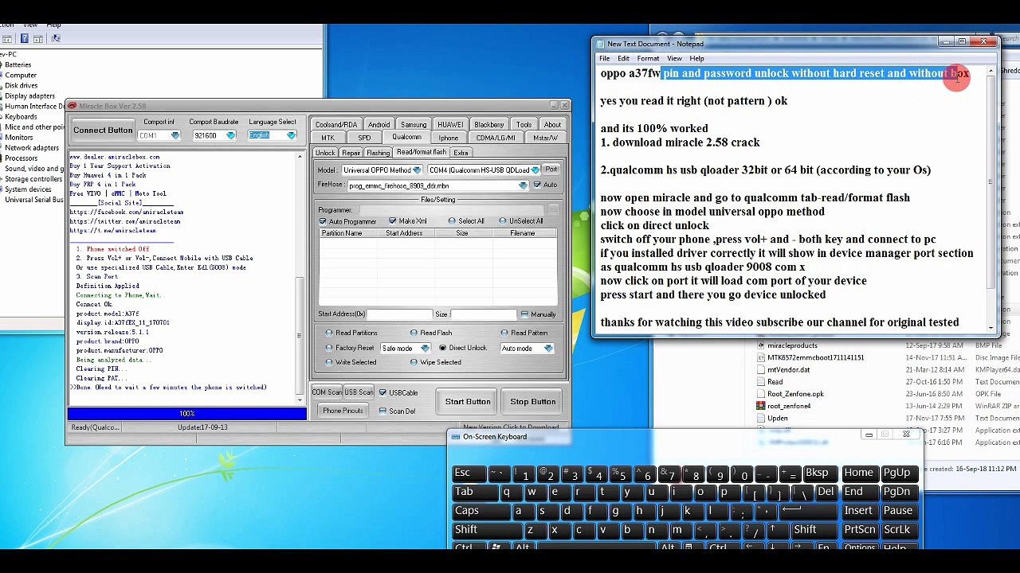The image size is (1020, 573).
Task: Click the Select All radio button
Action: tap(452, 221)
